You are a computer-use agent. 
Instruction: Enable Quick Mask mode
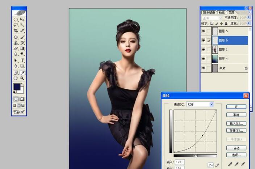coord(22,99)
